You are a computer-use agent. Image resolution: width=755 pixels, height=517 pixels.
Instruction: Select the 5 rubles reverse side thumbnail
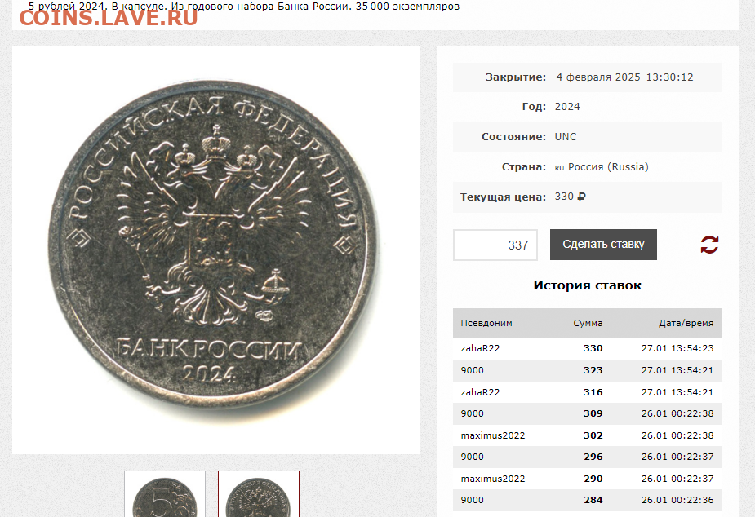click(x=165, y=494)
